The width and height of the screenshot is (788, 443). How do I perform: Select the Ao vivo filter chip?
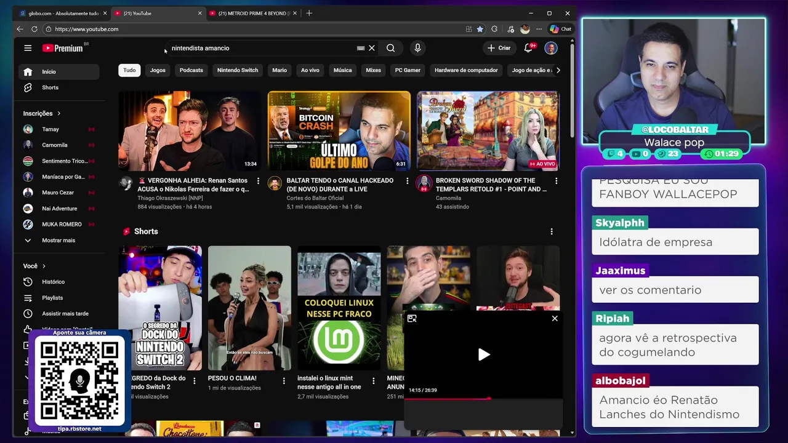tap(310, 70)
